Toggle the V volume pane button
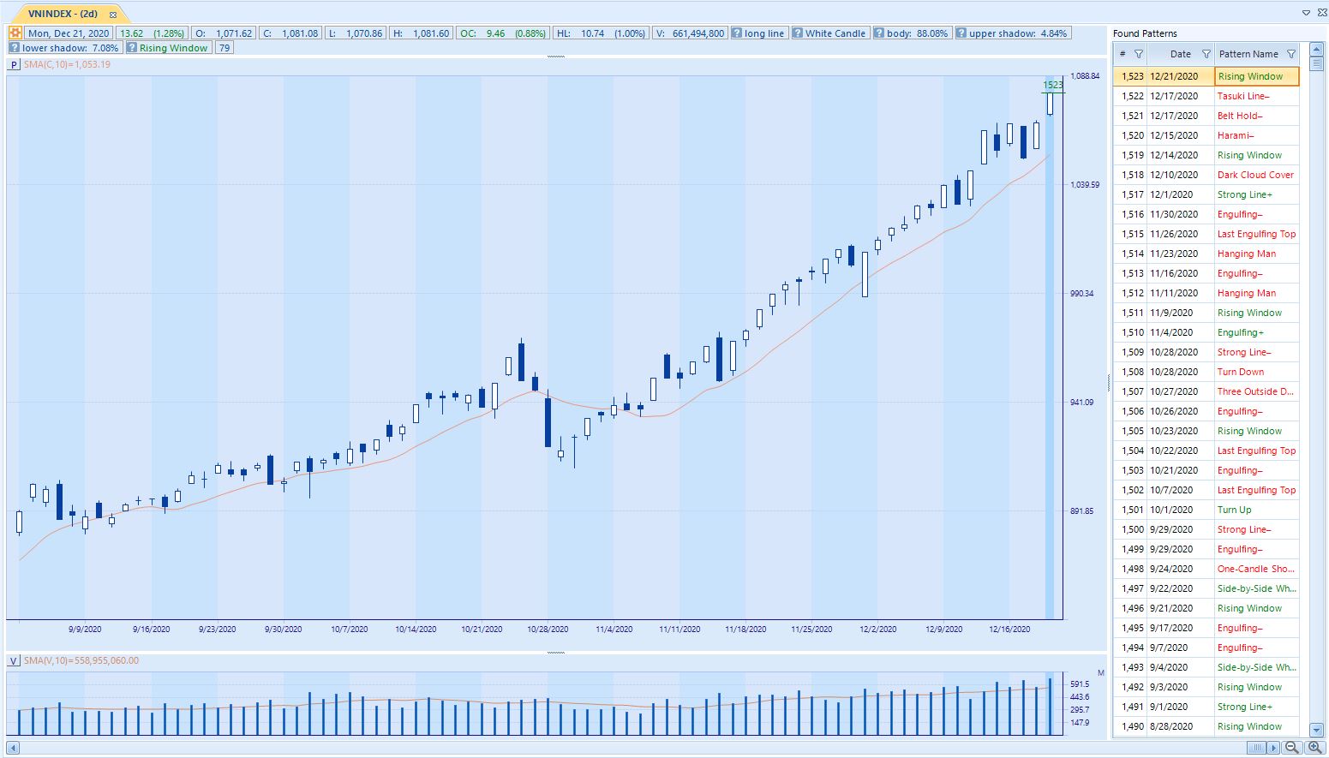The image size is (1329, 758). click(15, 660)
